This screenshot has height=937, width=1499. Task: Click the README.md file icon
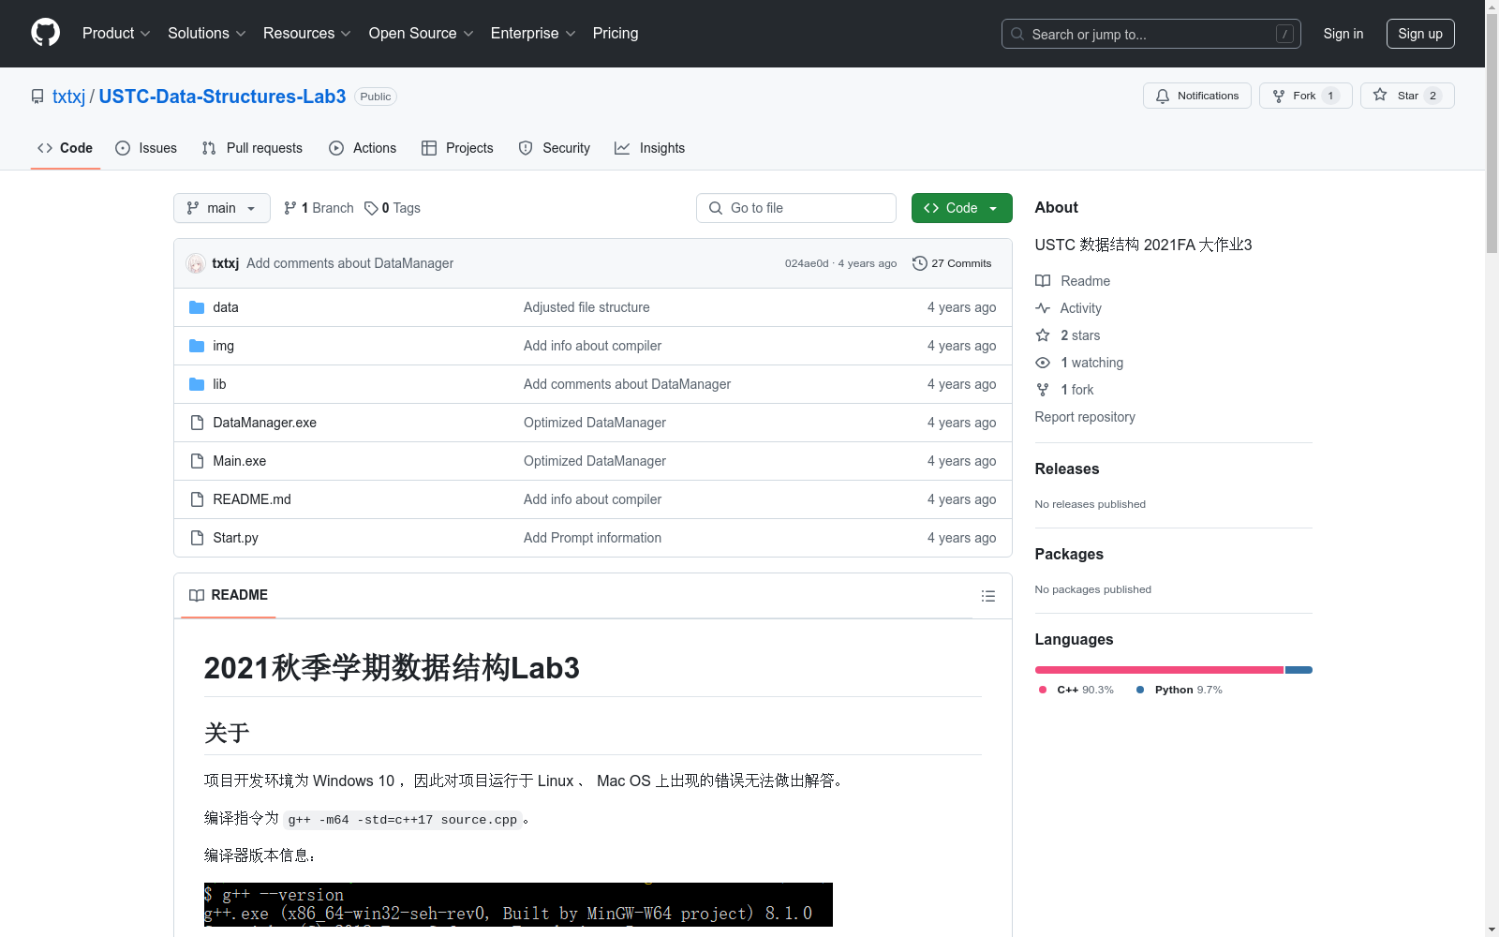197,499
